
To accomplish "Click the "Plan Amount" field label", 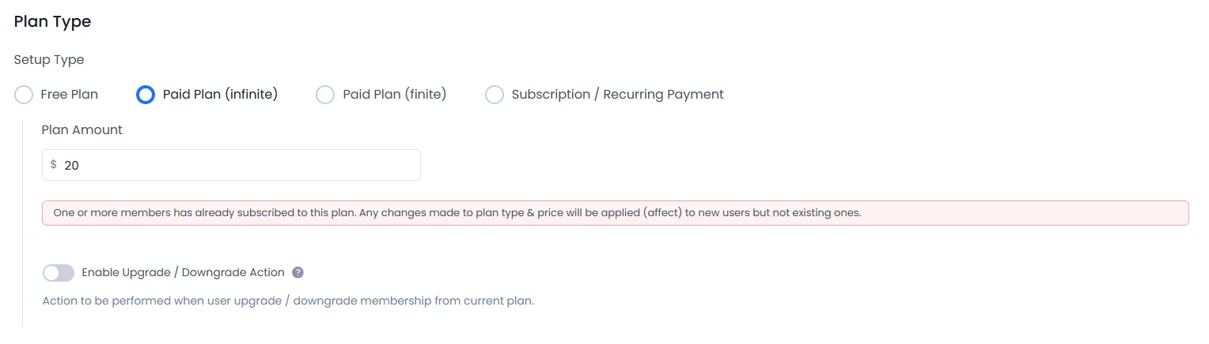I will [82, 130].
